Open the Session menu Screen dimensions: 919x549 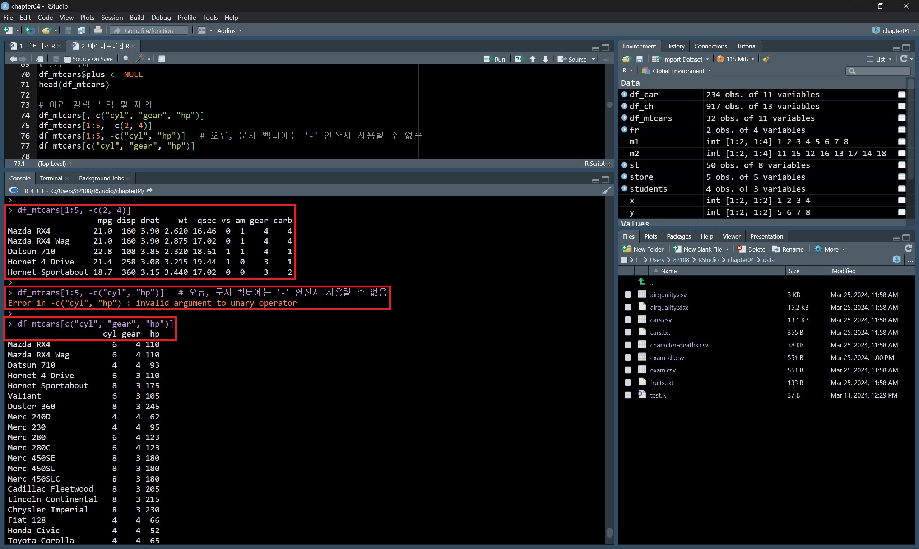[112, 17]
